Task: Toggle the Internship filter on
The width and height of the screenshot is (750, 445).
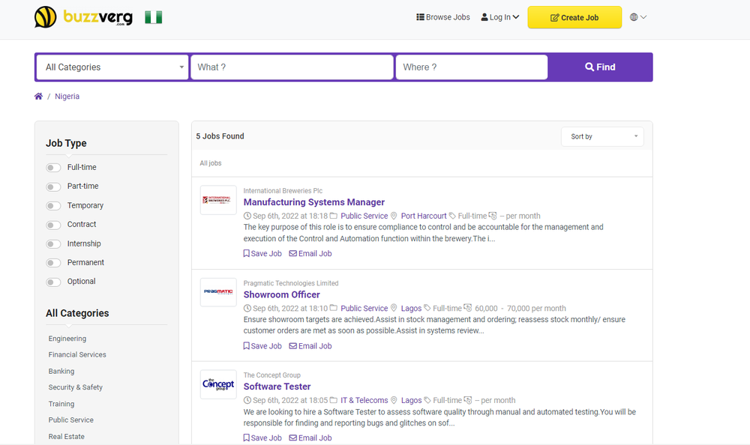Action: click(x=53, y=243)
